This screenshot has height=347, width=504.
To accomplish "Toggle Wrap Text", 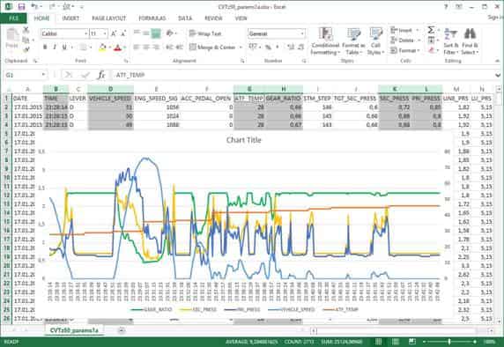I will [x=205, y=33].
